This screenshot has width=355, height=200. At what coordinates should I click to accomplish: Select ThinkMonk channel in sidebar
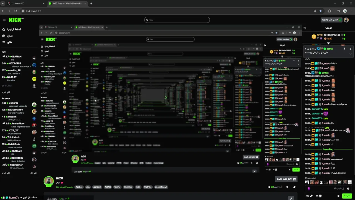(x=19, y=139)
